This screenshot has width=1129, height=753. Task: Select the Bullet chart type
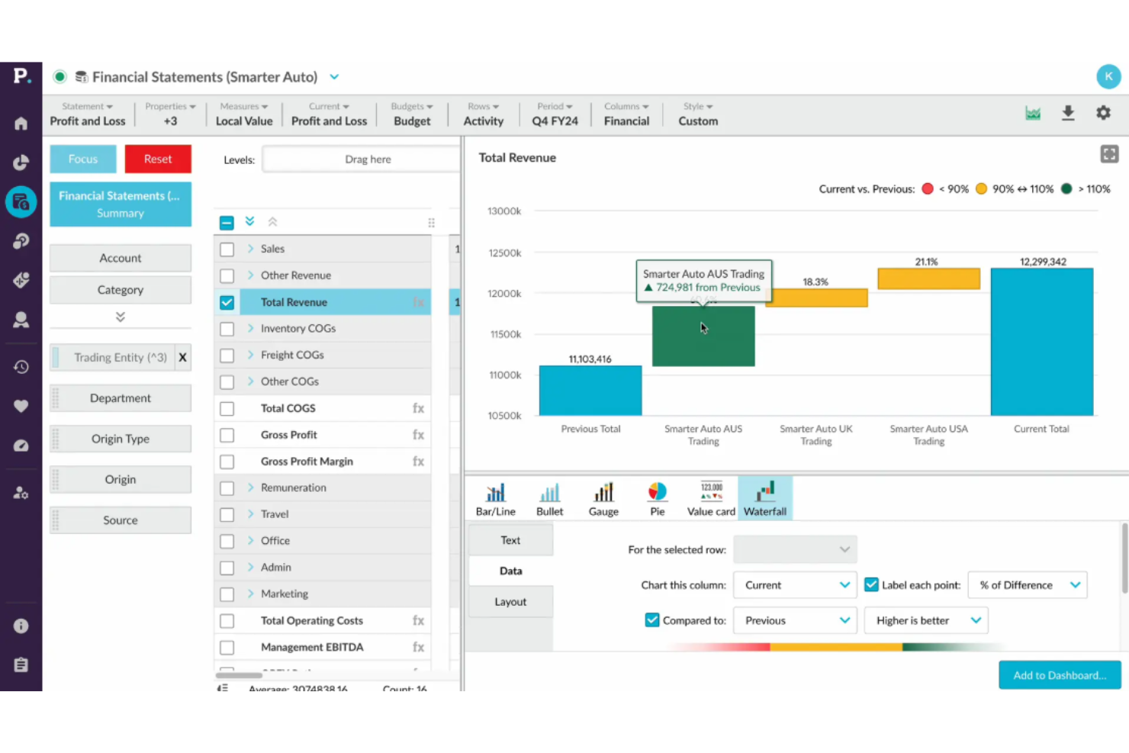(549, 499)
